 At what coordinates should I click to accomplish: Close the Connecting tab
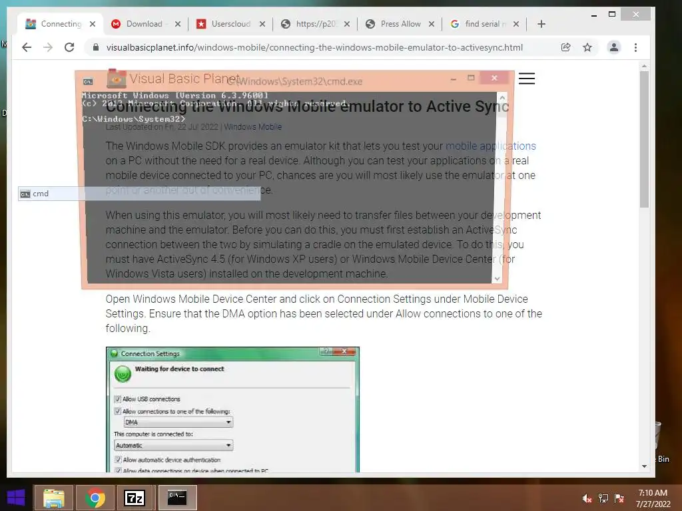click(92, 24)
